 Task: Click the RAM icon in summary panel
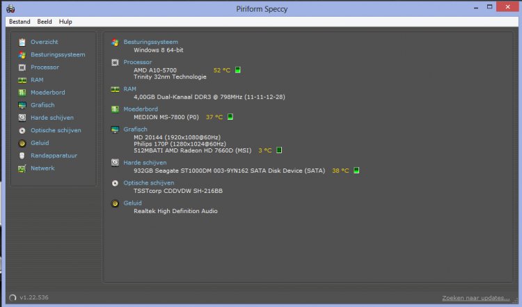115,89
